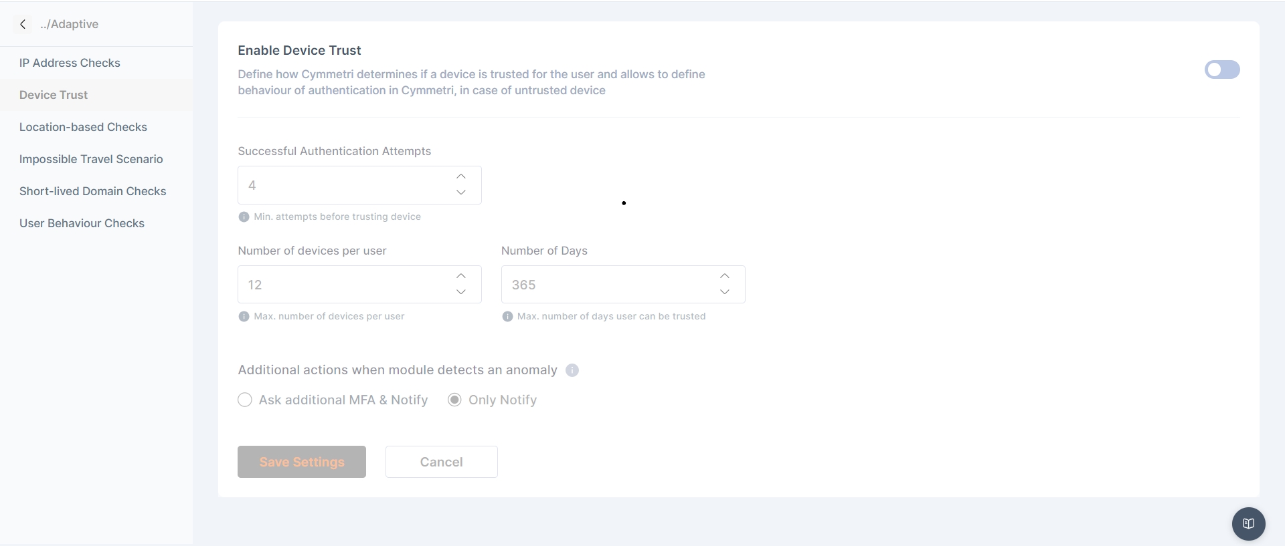
Task: Go to Impossible Travel Scenario settings
Action: tap(91, 159)
